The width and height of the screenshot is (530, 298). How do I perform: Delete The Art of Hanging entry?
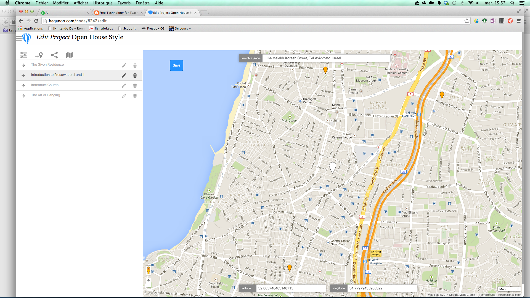point(135,96)
